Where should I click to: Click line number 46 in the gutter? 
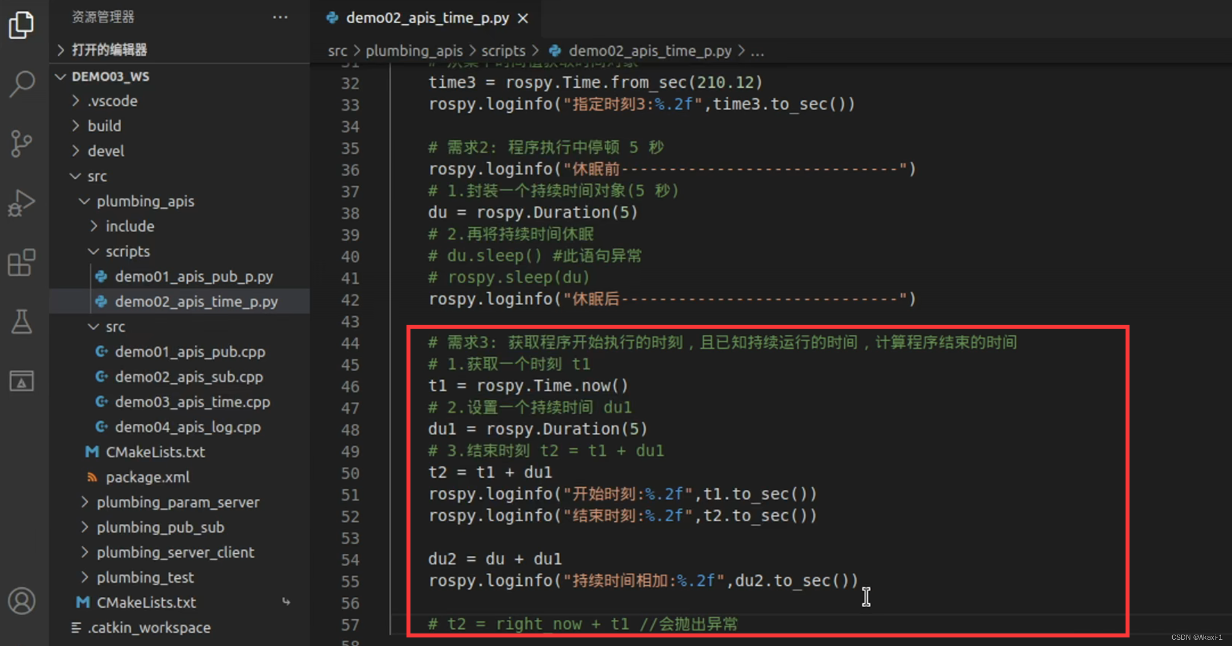click(351, 386)
